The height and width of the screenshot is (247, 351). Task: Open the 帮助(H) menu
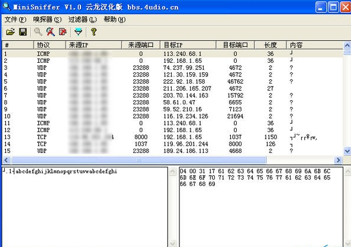[x=114, y=20]
